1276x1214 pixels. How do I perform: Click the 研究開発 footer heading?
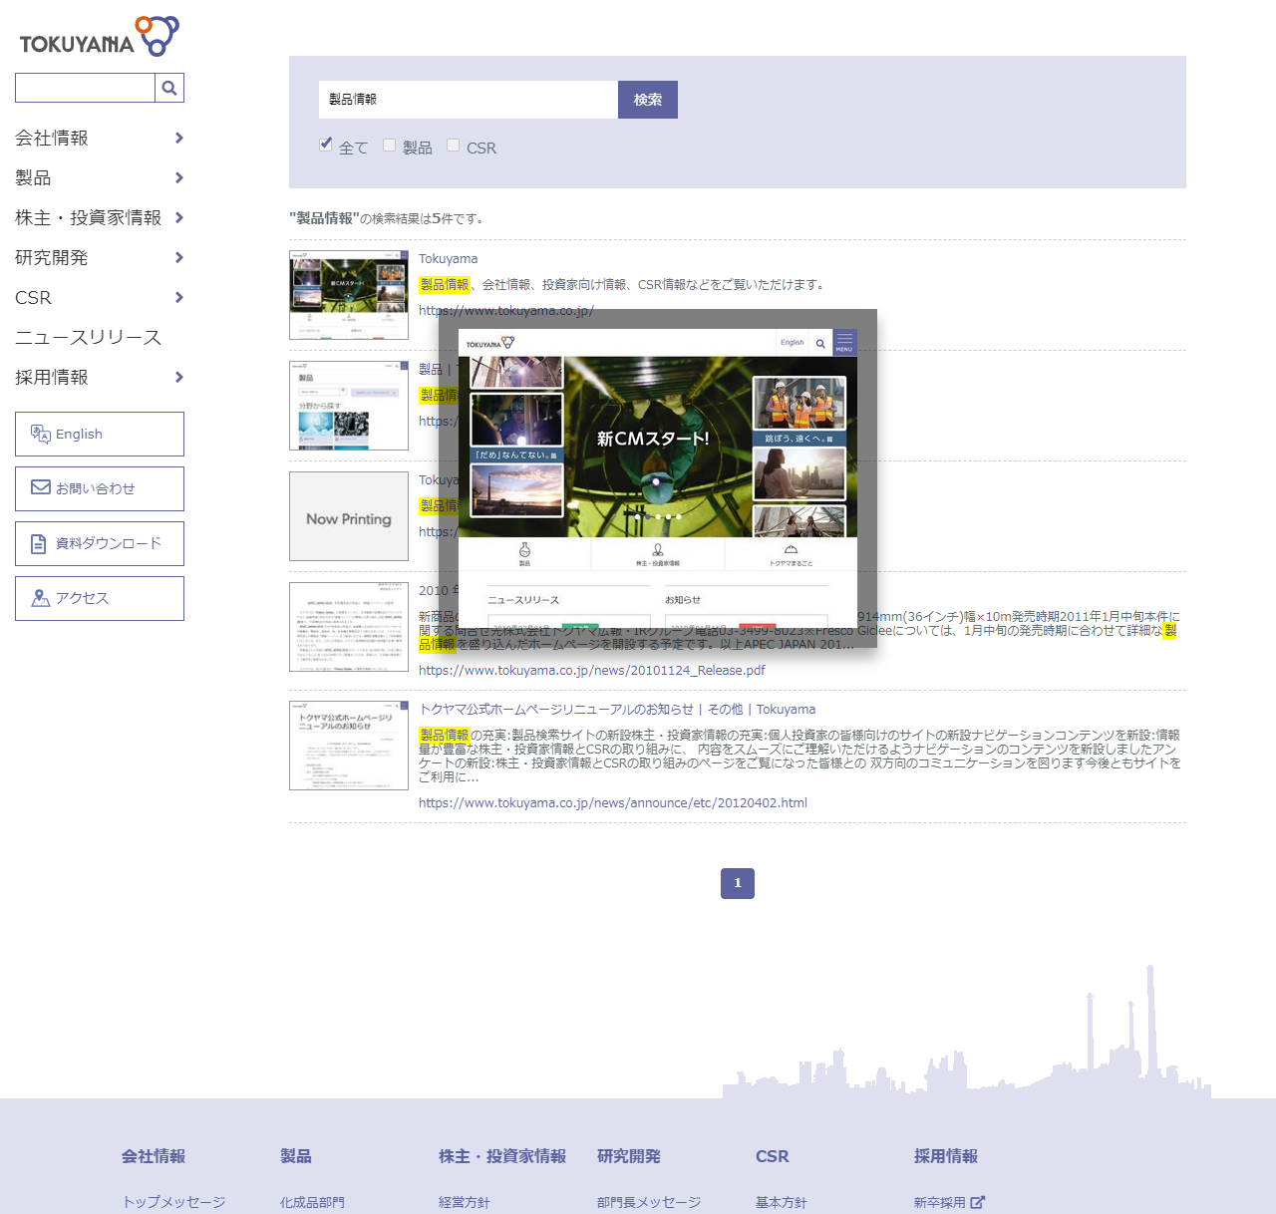629,1156
